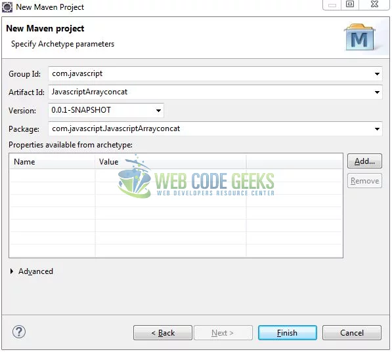Focus the Group Id text field

211,74
